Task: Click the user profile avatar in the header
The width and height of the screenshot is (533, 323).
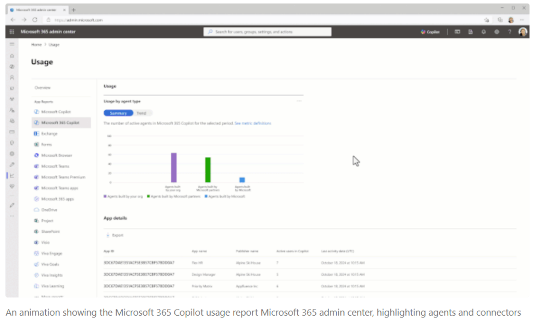Action: tap(523, 32)
